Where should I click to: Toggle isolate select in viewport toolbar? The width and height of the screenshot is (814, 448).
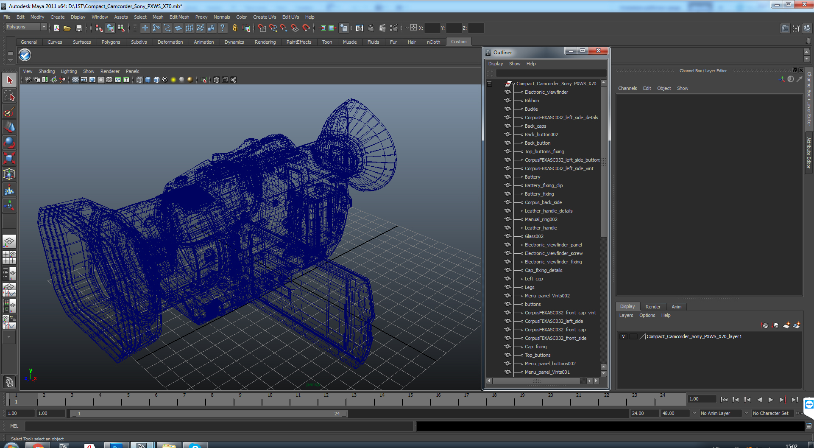point(204,80)
